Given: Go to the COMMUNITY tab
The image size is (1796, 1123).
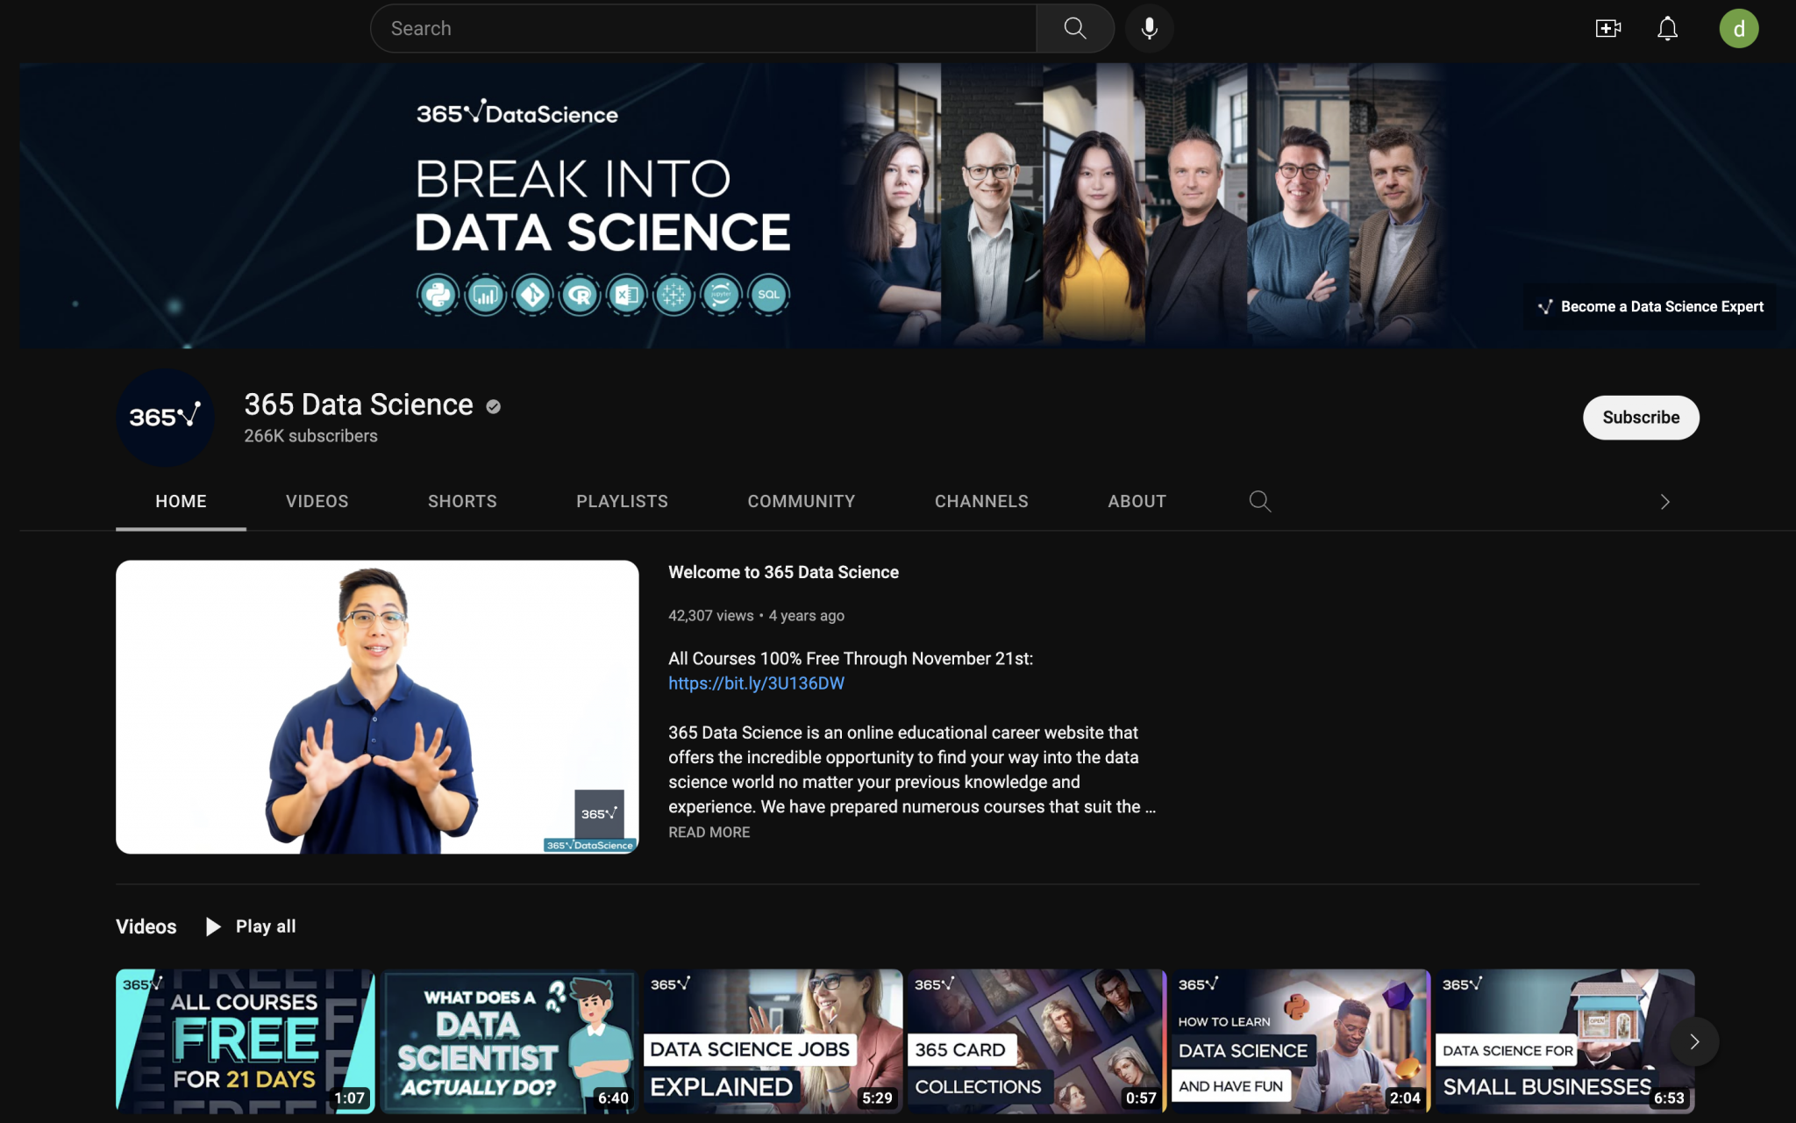Looking at the screenshot, I should click(801, 501).
